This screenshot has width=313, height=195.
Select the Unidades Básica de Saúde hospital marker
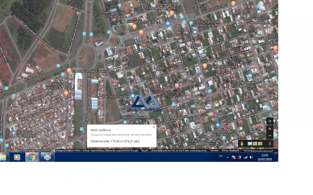pyautogui.click(x=177, y=85)
